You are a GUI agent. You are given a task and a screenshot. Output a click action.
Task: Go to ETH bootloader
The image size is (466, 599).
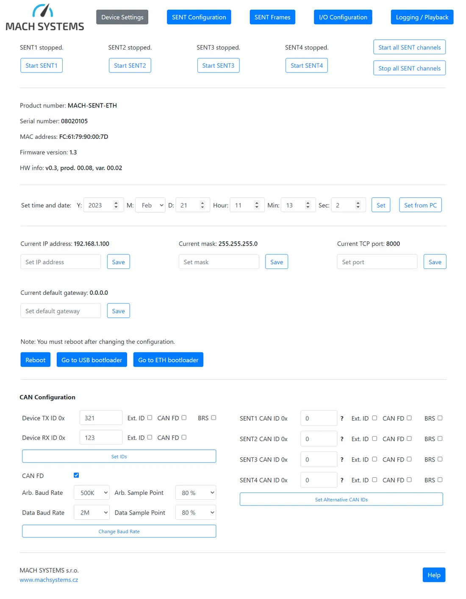[168, 360]
